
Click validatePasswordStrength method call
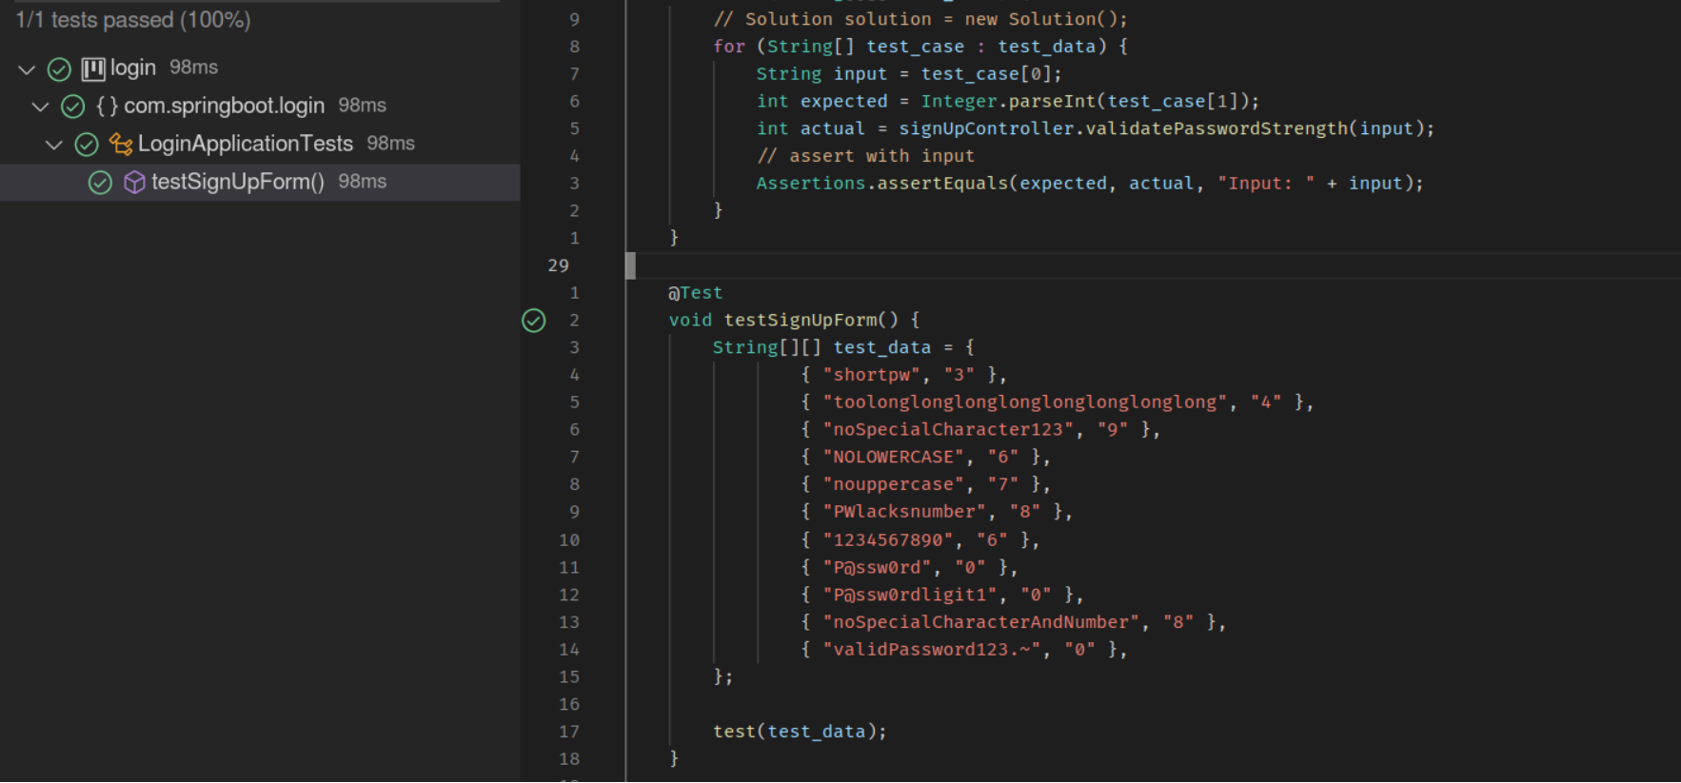tap(1216, 128)
